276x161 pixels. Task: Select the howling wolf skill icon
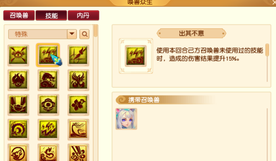pyautogui.click(x=18, y=152)
